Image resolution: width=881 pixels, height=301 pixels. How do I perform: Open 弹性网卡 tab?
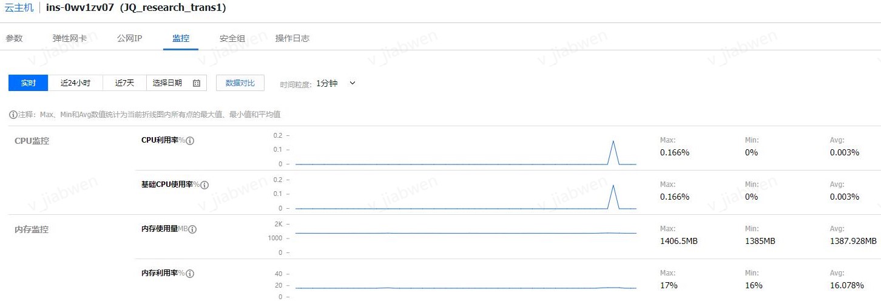click(69, 38)
